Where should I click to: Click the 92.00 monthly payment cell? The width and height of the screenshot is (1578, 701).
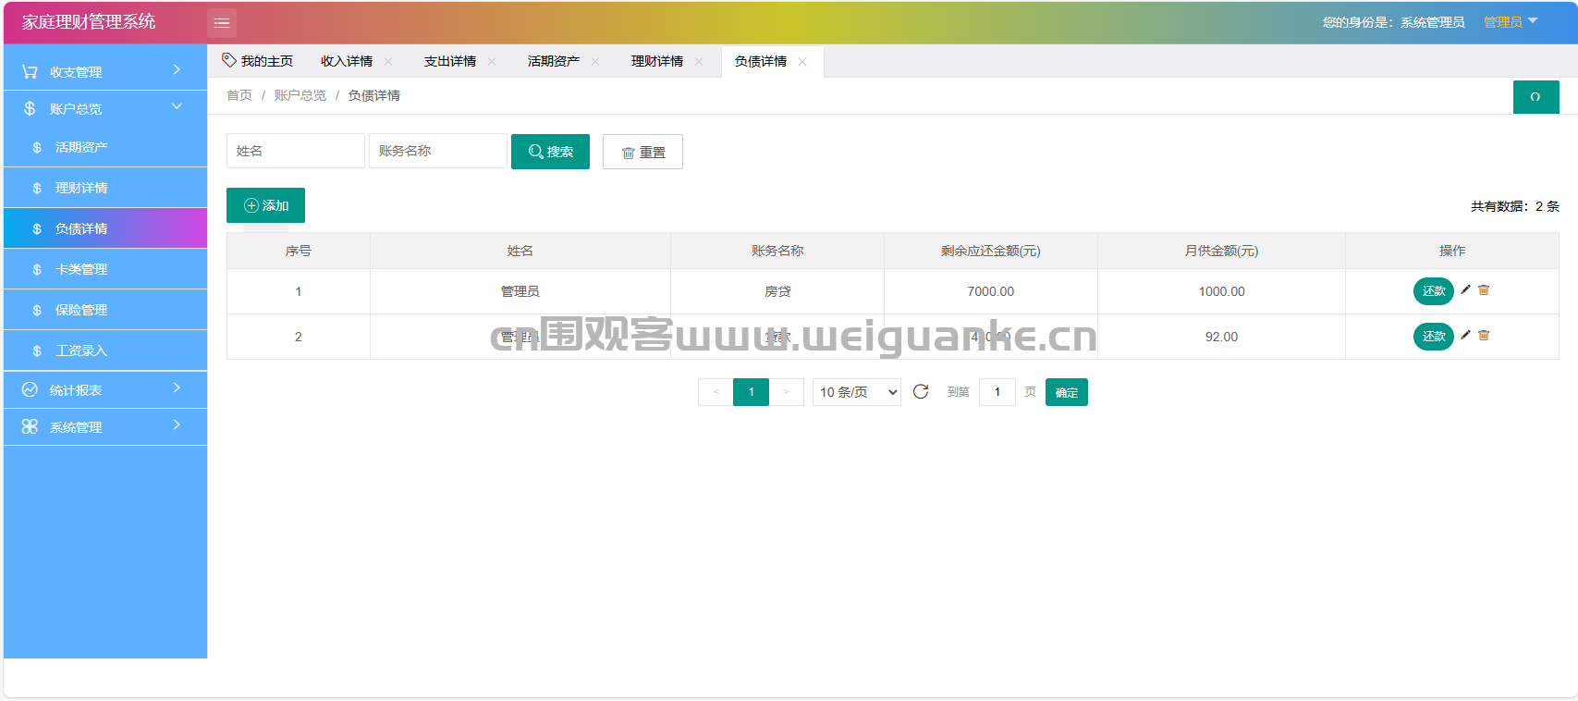tap(1221, 337)
